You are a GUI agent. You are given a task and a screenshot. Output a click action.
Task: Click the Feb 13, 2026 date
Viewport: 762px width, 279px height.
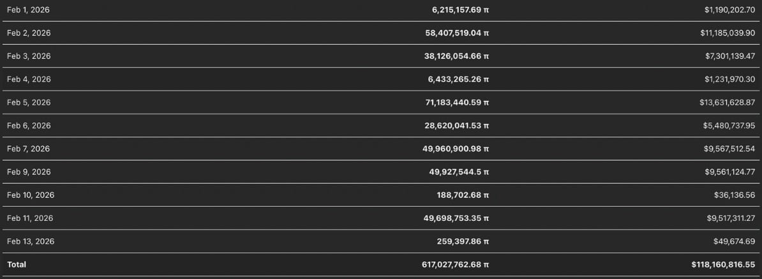(30, 241)
